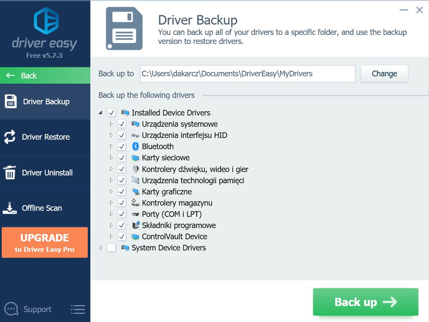Click Upgrade to Driver Easy Pro
The width and height of the screenshot is (429, 322).
45,242
